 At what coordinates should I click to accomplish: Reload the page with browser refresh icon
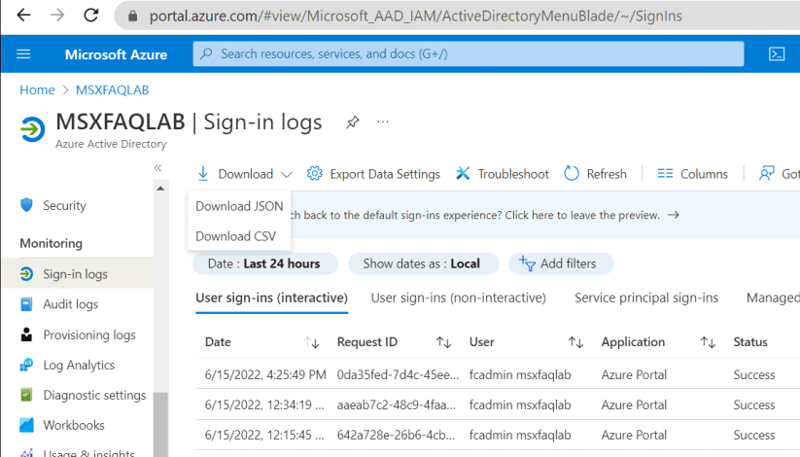point(90,16)
